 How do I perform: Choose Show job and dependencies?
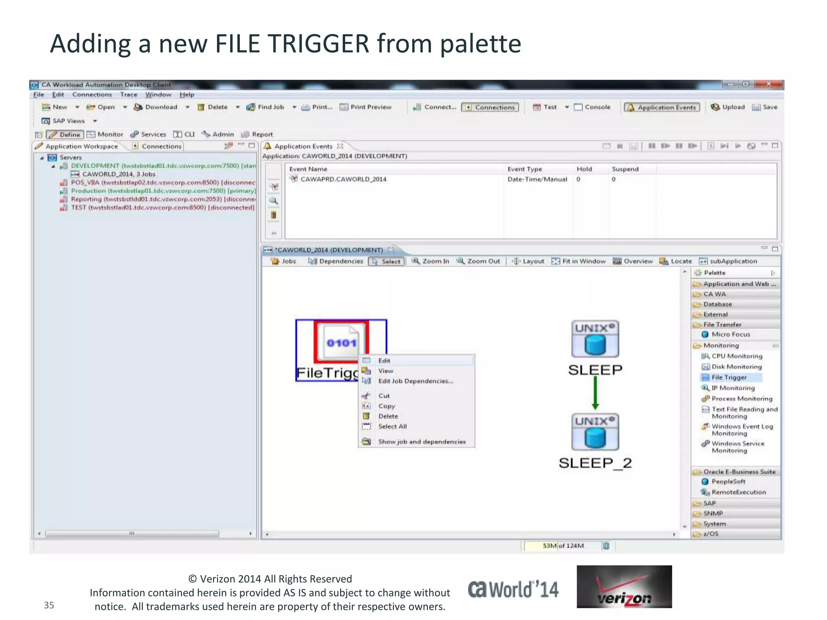pos(417,442)
